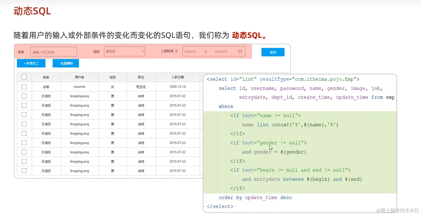Click the "and gender = #{gender}" code line

[274, 152]
